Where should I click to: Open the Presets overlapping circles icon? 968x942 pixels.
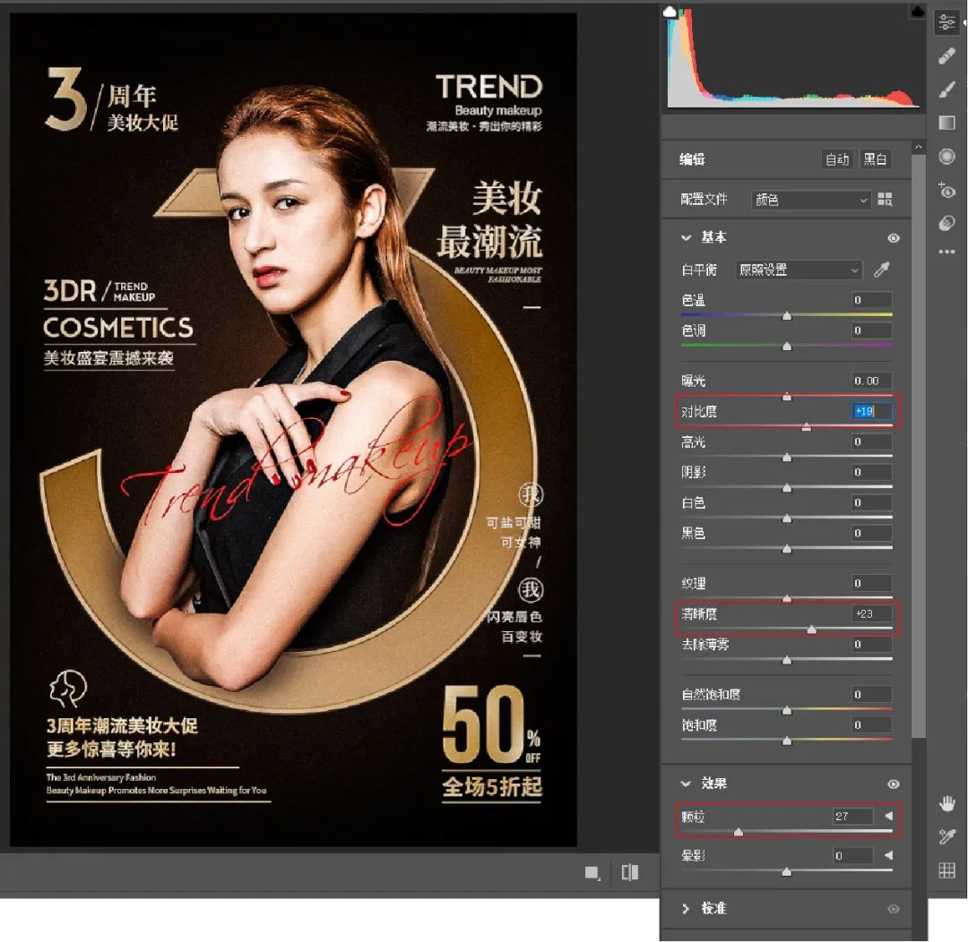pyautogui.click(x=946, y=223)
